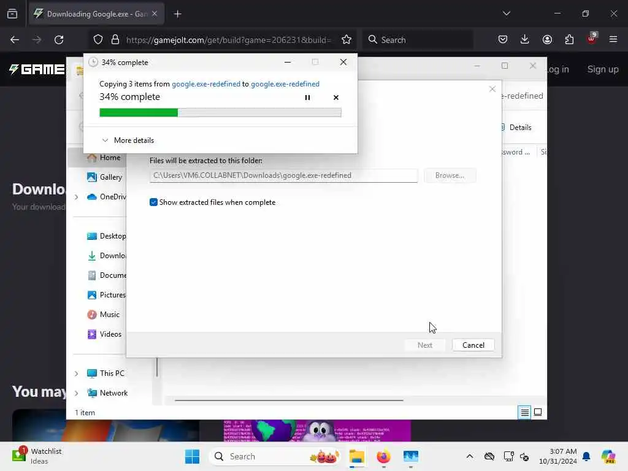Click Cancel in extraction wizard

[x=473, y=345]
